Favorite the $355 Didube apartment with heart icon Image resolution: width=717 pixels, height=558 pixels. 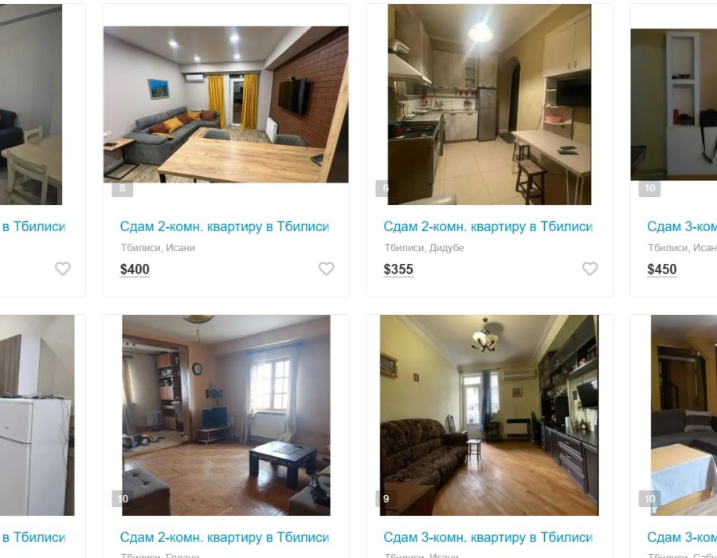(590, 269)
